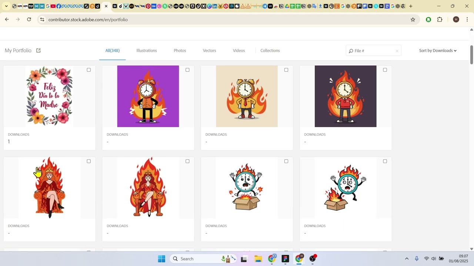
Task: Click the My Portfolio heading link
Action: (x=18, y=51)
